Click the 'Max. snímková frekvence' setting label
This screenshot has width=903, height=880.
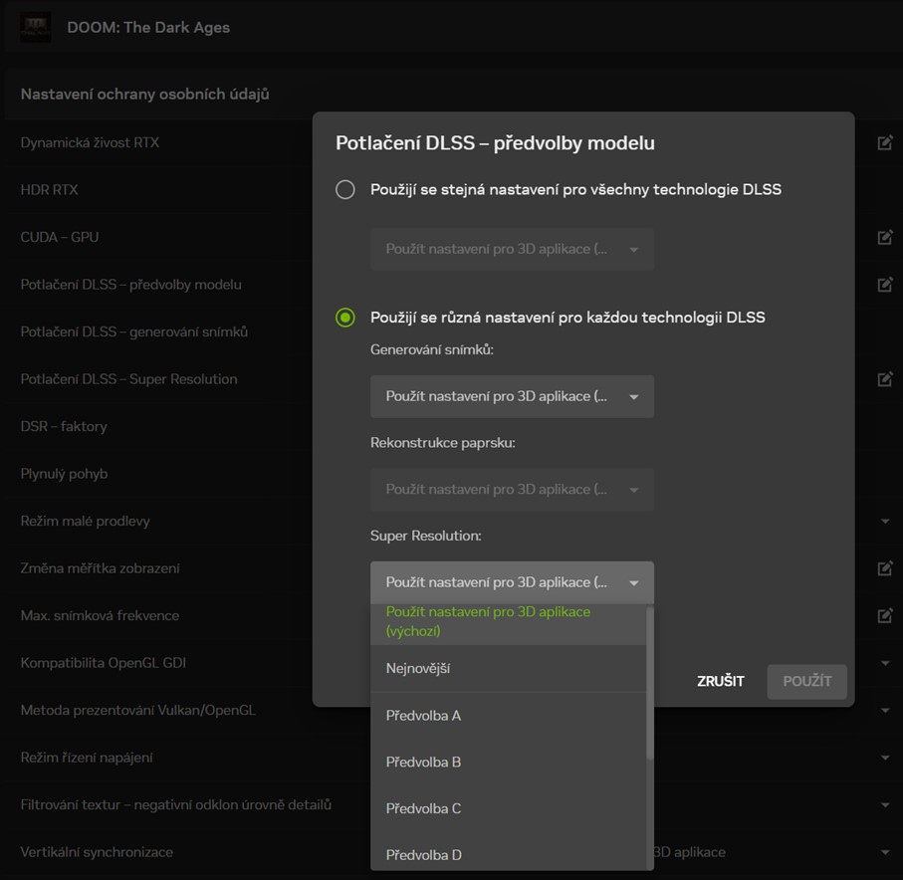coord(100,615)
